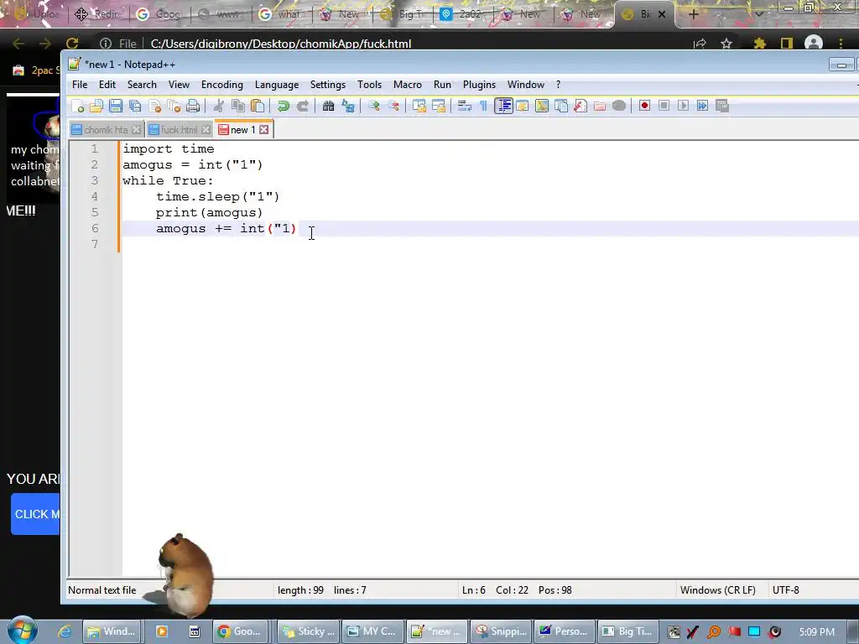Open Sticky Notes from the taskbar
Viewport: 859px width, 644px height.
(307, 631)
